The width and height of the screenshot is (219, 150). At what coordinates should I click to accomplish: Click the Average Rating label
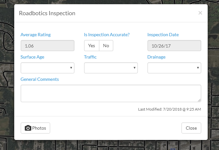[x=36, y=35]
